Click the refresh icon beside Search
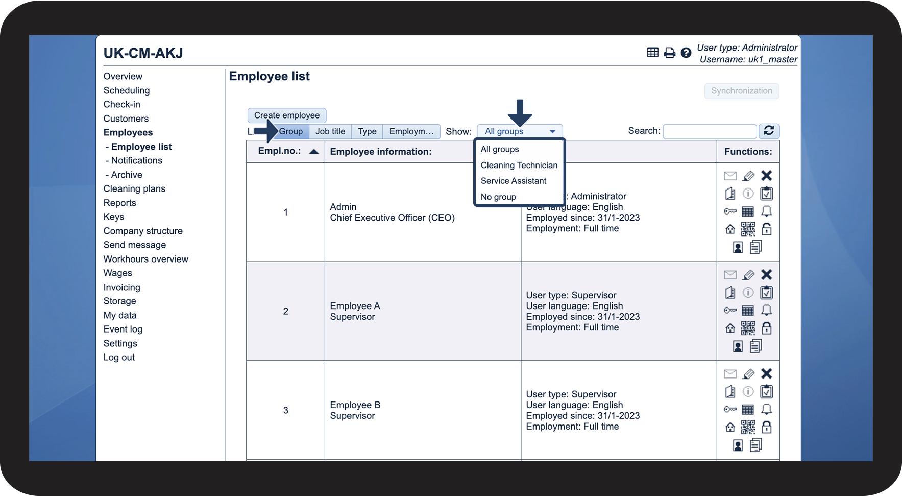This screenshot has width=902, height=496. 769,131
